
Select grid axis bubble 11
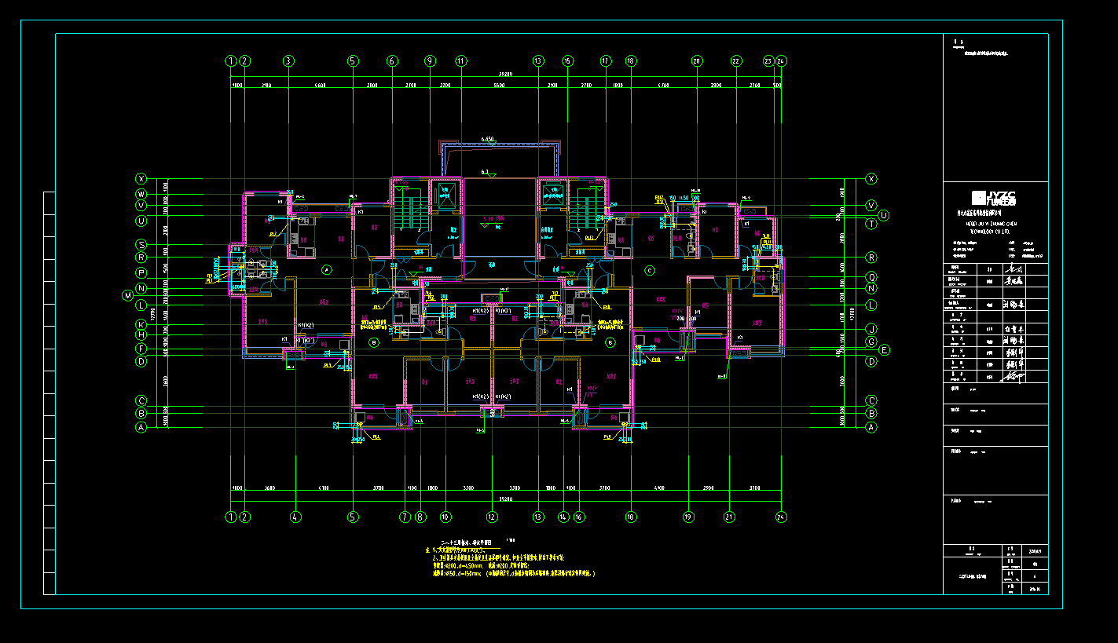pos(460,60)
